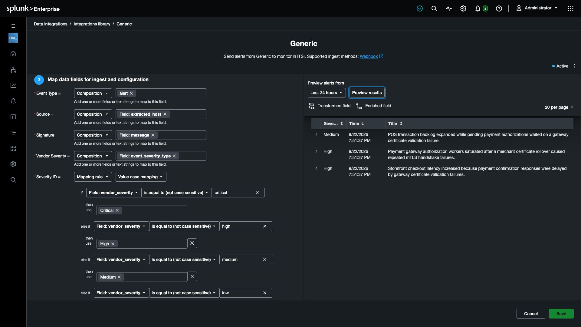Sort by Severity column header

(x=333, y=124)
